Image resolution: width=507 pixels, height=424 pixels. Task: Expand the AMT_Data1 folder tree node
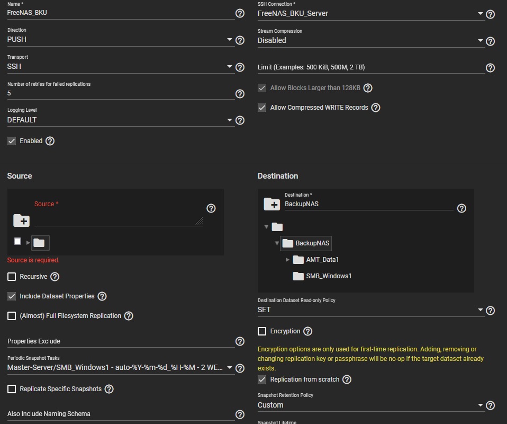pos(287,260)
